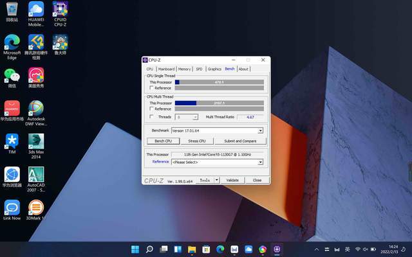Image resolution: width=412 pixels, height=257 pixels.
Task: Open the input method language indicator
Action: 348,249
